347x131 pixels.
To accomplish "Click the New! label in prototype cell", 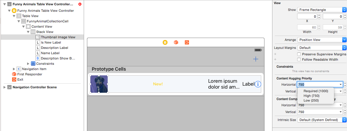I will coord(158,84).
